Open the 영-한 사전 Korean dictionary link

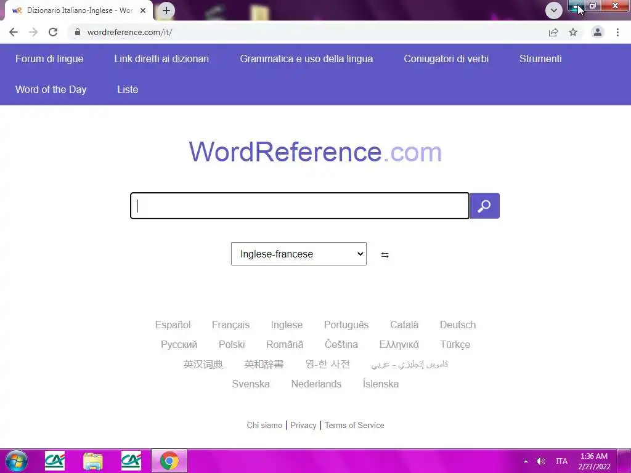point(327,364)
